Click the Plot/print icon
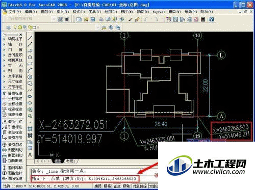The height and width of the screenshot is (190, 255). [101, 19]
